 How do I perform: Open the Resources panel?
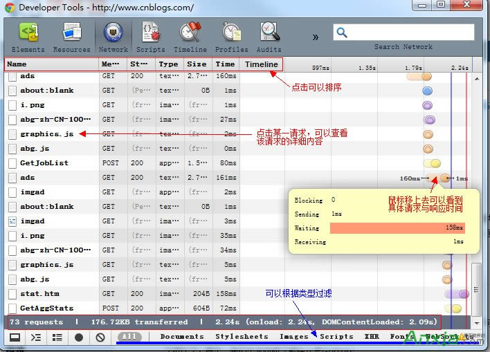pyautogui.click(x=71, y=37)
